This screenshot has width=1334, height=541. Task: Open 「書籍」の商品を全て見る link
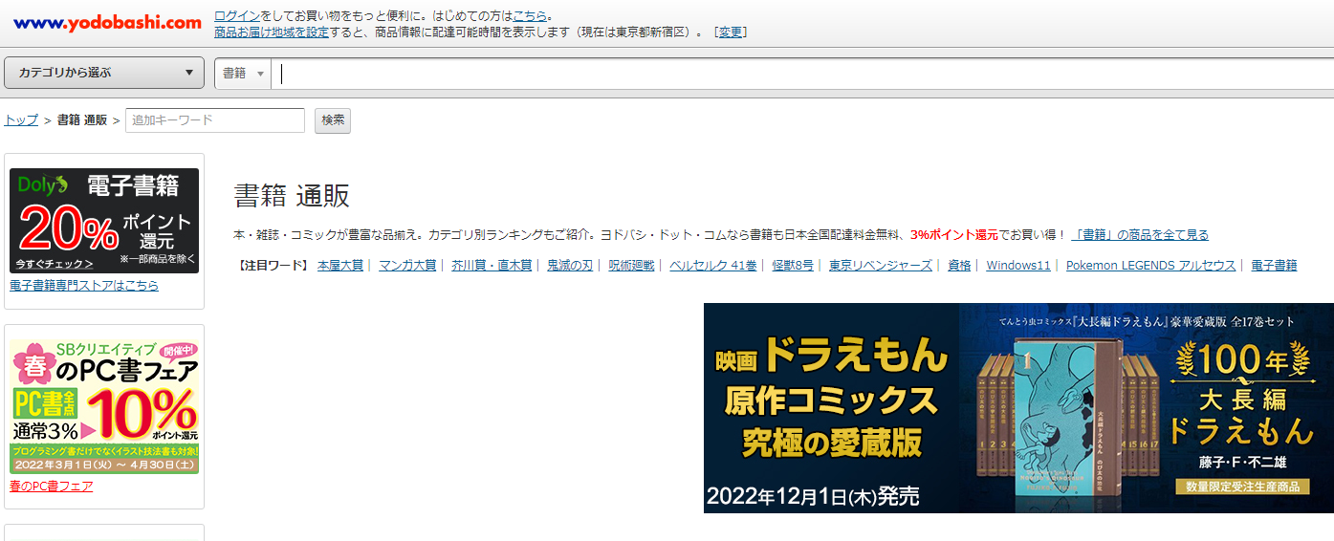point(1140,235)
